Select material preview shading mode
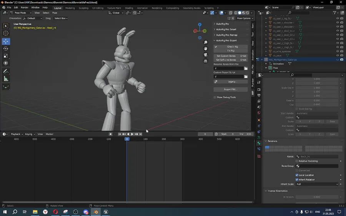 pos(244,13)
